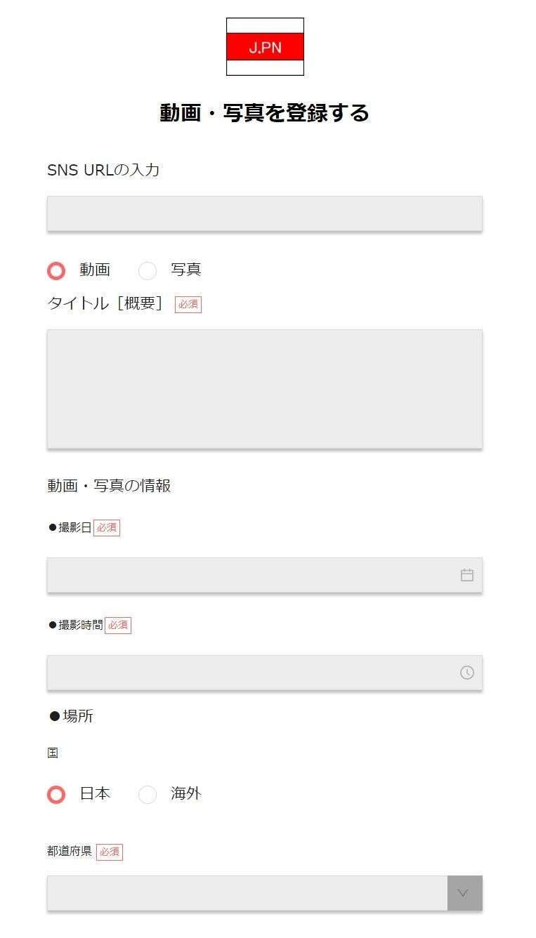The height and width of the screenshot is (938, 536).
Task: Choose the 写真 radio option
Action: pos(148,270)
